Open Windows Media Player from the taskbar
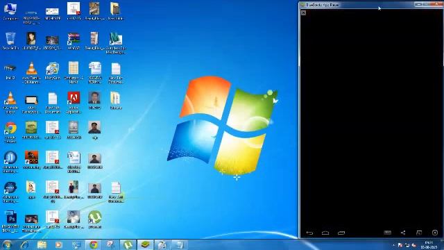Screen dimensions: 444x250 [x=59, y=244]
